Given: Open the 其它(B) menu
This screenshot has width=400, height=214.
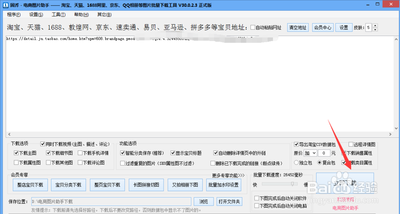Looking at the screenshot, I should pyautogui.click(x=104, y=14).
